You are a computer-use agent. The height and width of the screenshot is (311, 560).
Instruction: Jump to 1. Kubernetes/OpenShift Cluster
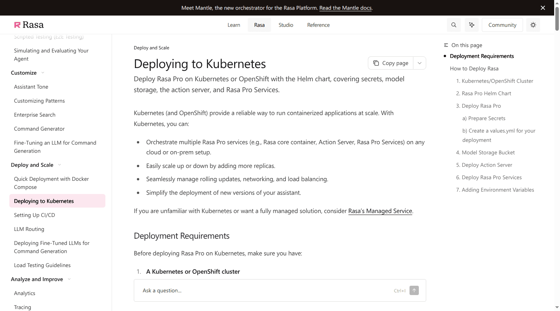(495, 81)
